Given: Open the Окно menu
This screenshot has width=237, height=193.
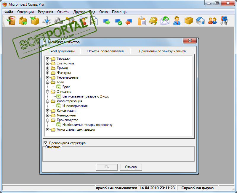Looking at the screenshot, I should [x=103, y=12].
